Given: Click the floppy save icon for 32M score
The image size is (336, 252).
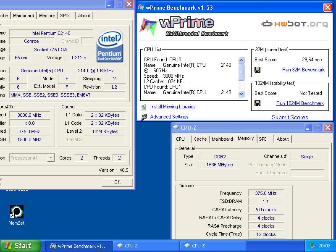Looking at the screenshot, I should pyautogui.click(x=257, y=70).
